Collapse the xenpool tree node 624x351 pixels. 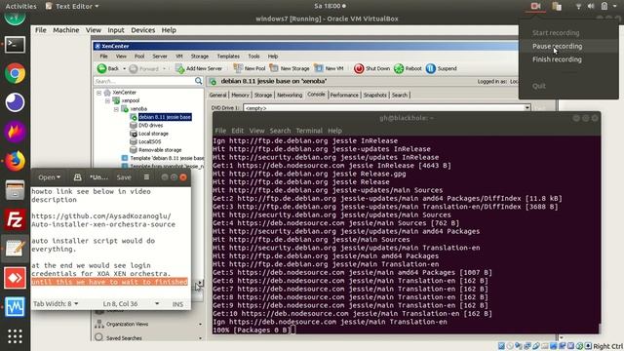coord(107,100)
